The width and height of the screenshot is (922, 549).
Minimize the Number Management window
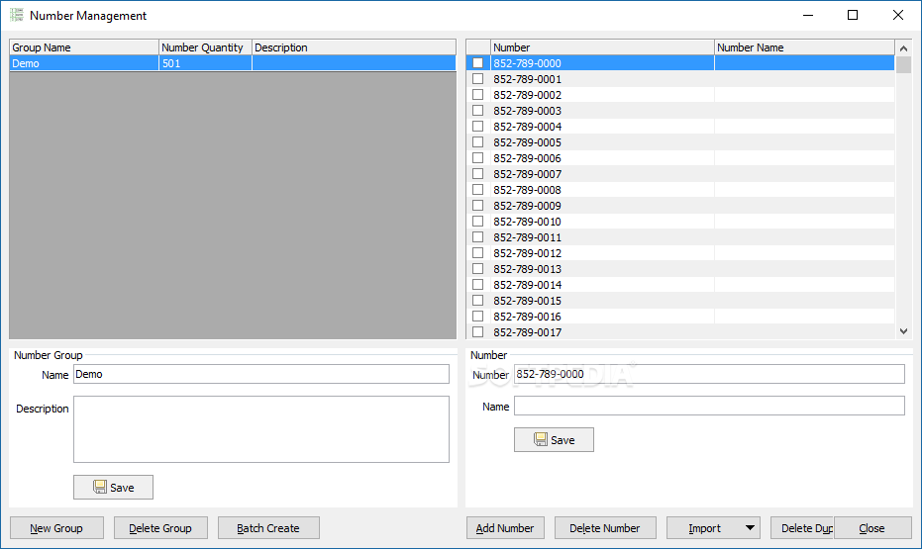pos(808,15)
